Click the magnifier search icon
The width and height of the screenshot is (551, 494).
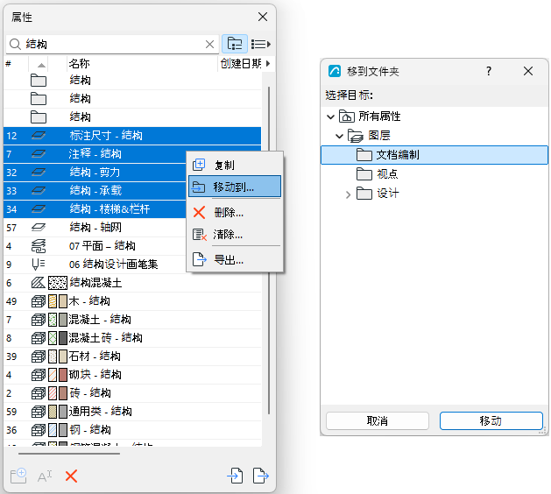15,45
